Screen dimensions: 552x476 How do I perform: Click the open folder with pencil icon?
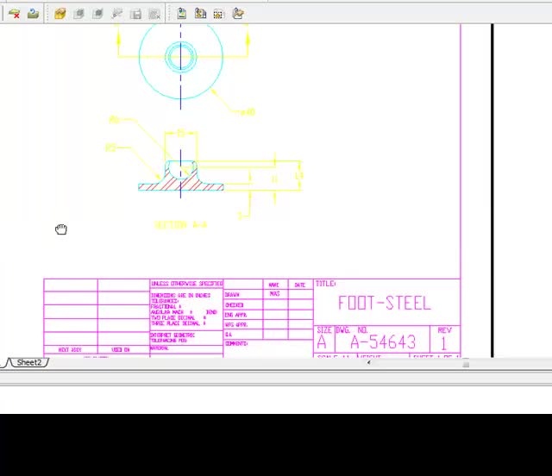[238, 14]
